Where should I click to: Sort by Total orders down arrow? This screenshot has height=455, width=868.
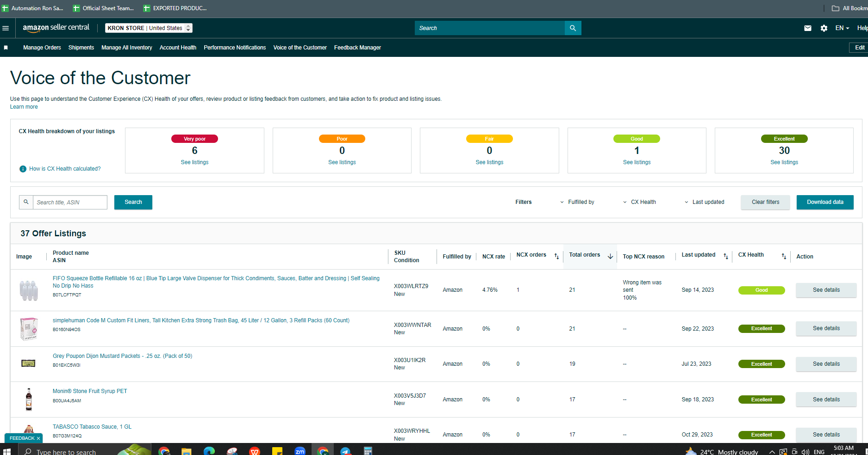tap(610, 256)
